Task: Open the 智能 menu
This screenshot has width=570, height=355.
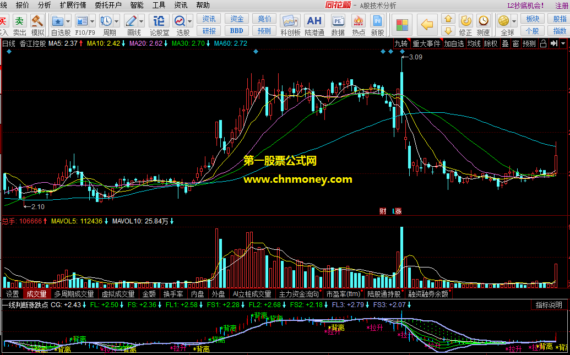Action: pyautogui.click(x=137, y=5)
